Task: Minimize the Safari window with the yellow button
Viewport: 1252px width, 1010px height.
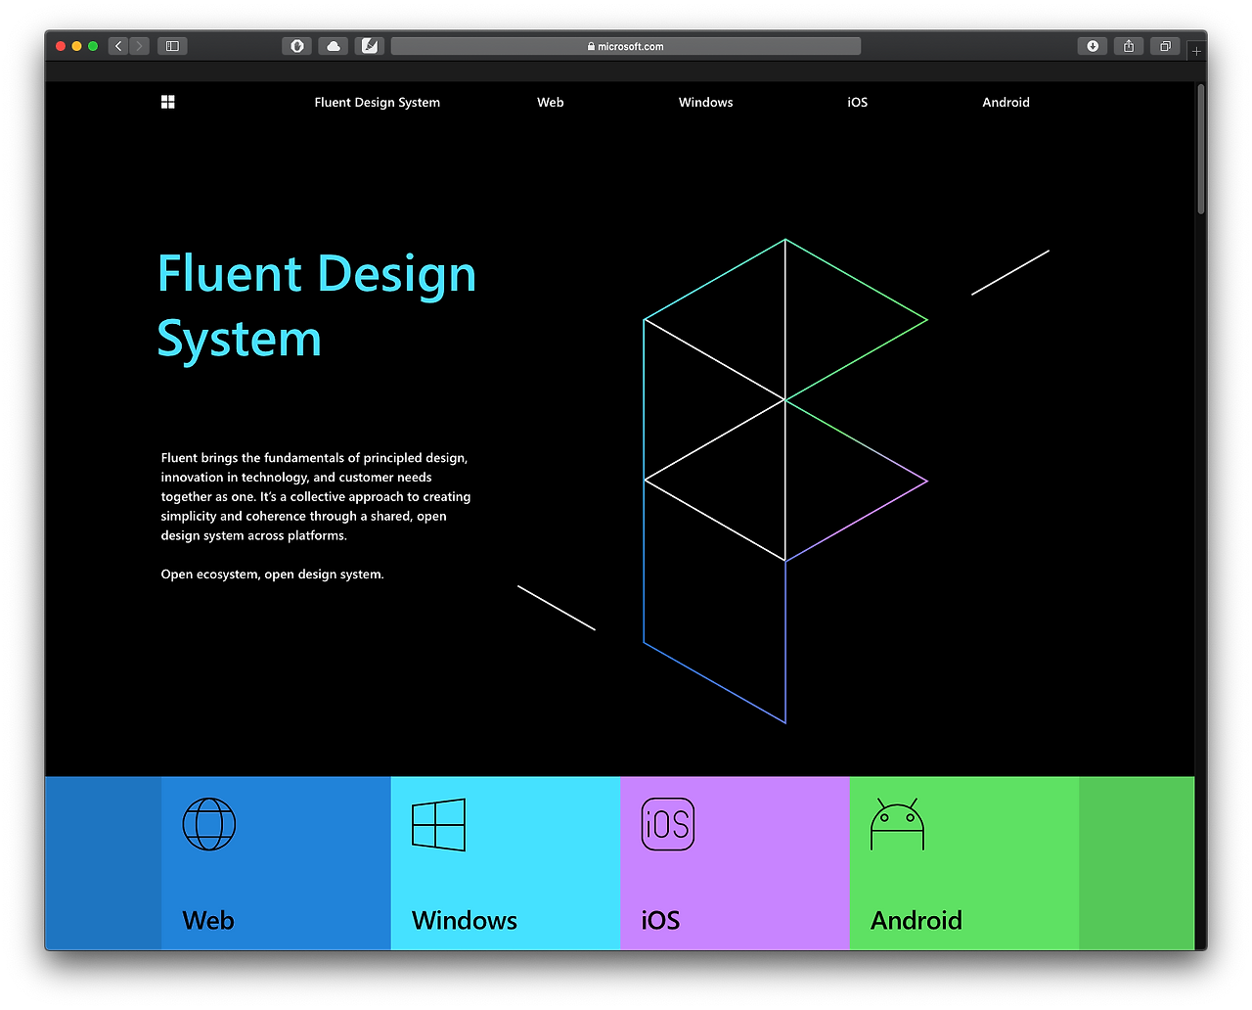Action: tap(76, 46)
